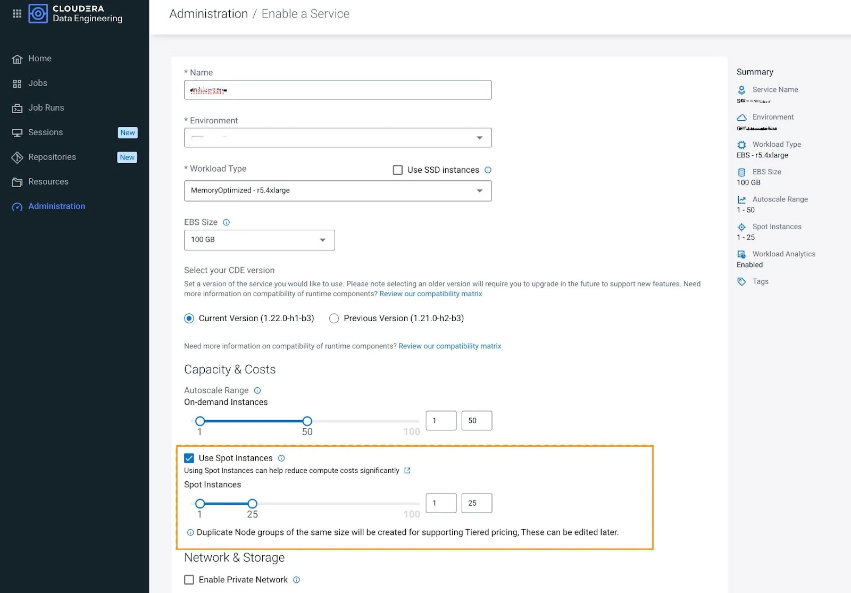Viewport: 851px width, 593px height.
Task: Click the Sessions monitor icon in sidebar
Action: point(17,133)
